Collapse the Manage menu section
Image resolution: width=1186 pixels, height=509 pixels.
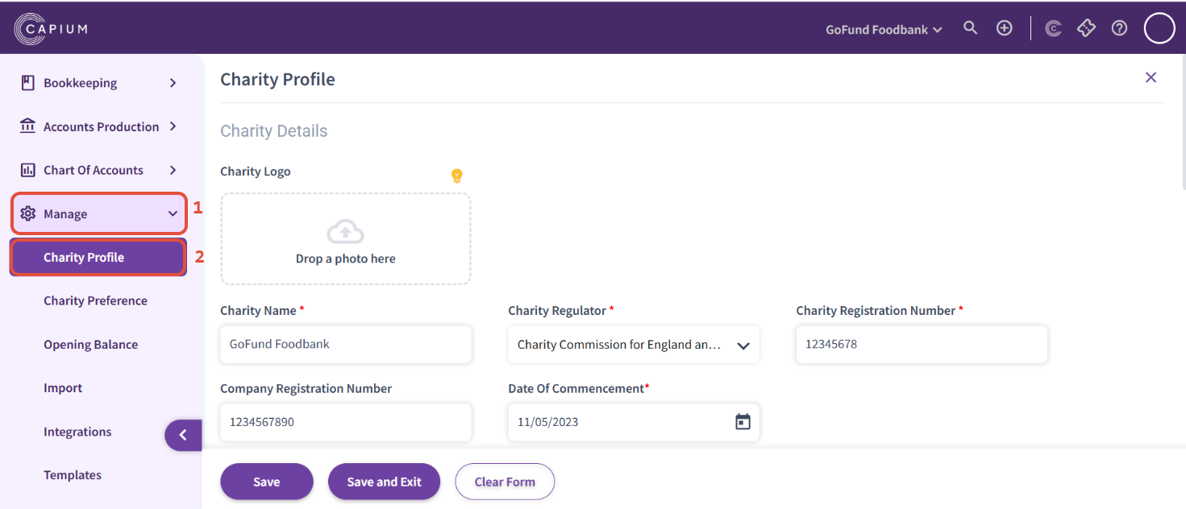click(x=98, y=214)
